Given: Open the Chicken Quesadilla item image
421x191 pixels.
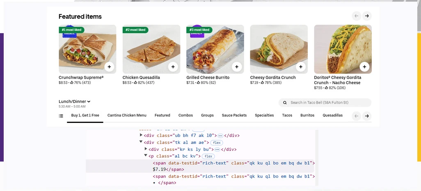Looking at the screenshot, I should pyautogui.click(x=151, y=49).
